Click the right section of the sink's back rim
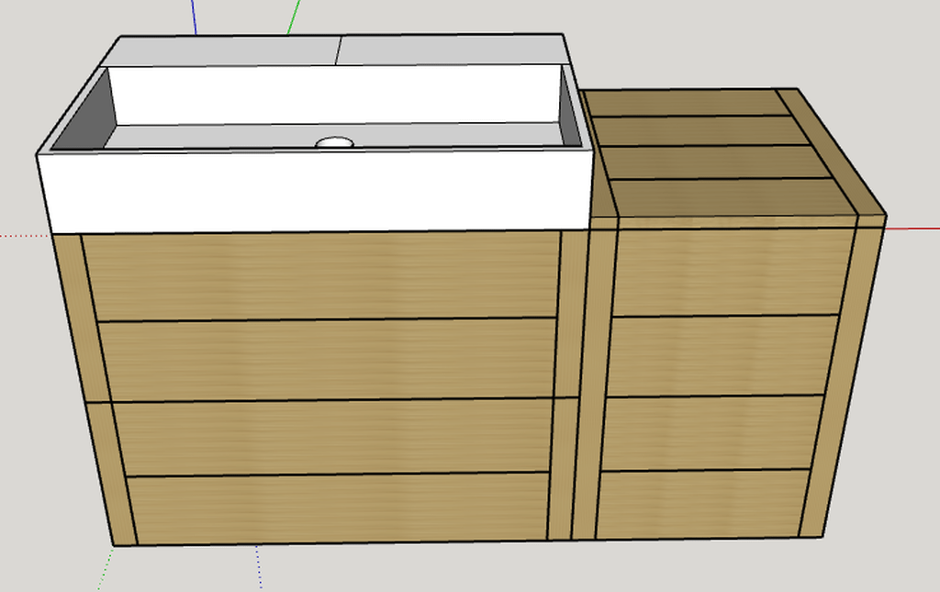940x592 pixels. tap(453, 50)
